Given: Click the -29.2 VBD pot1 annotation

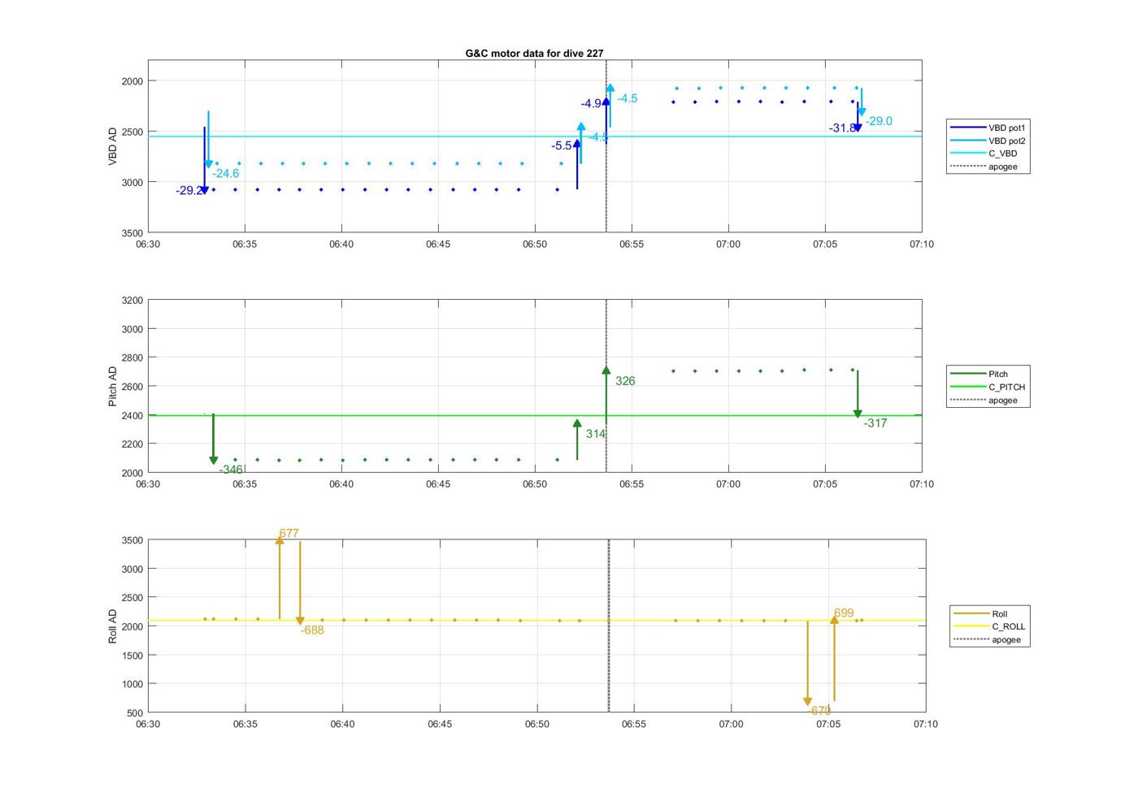Looking at the screenshot, I should pos(189,191).
